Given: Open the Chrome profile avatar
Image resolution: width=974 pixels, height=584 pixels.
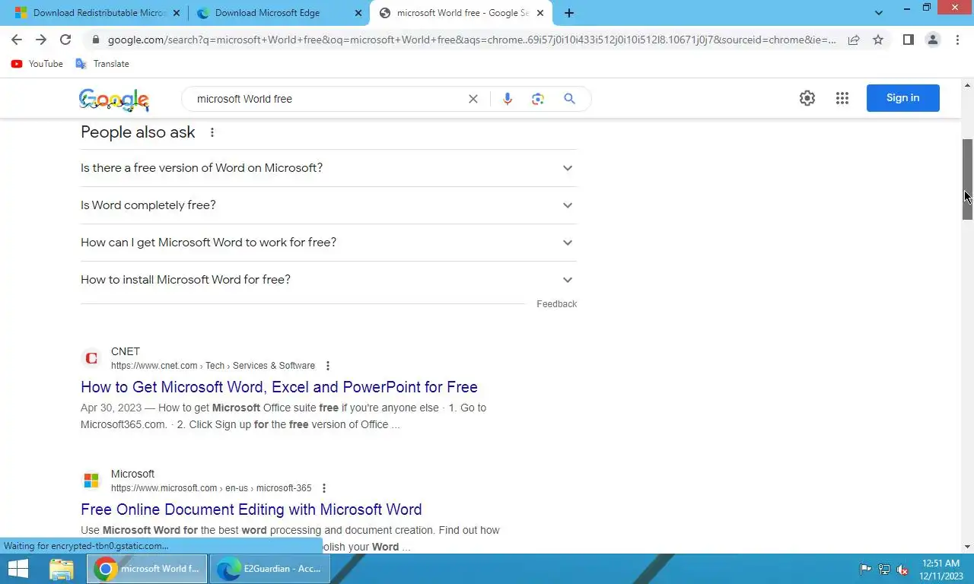Looking at the screenshot, I should (x=932, y=40).
